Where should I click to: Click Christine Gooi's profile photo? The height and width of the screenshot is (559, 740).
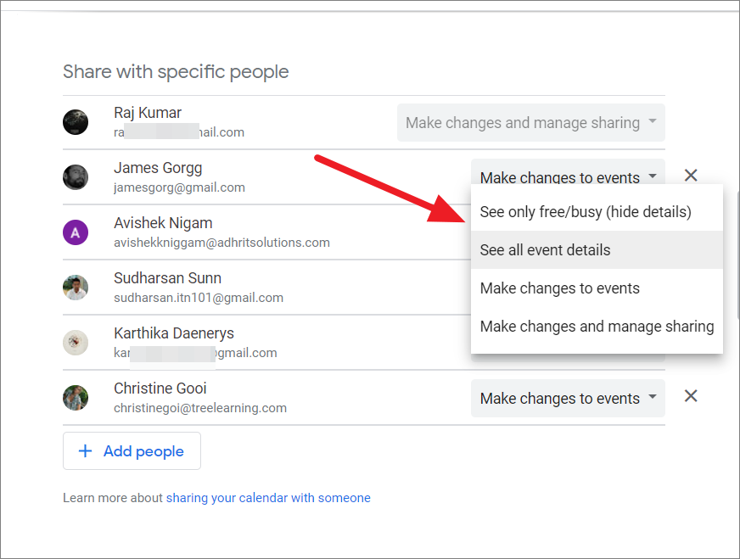point(76,398)
